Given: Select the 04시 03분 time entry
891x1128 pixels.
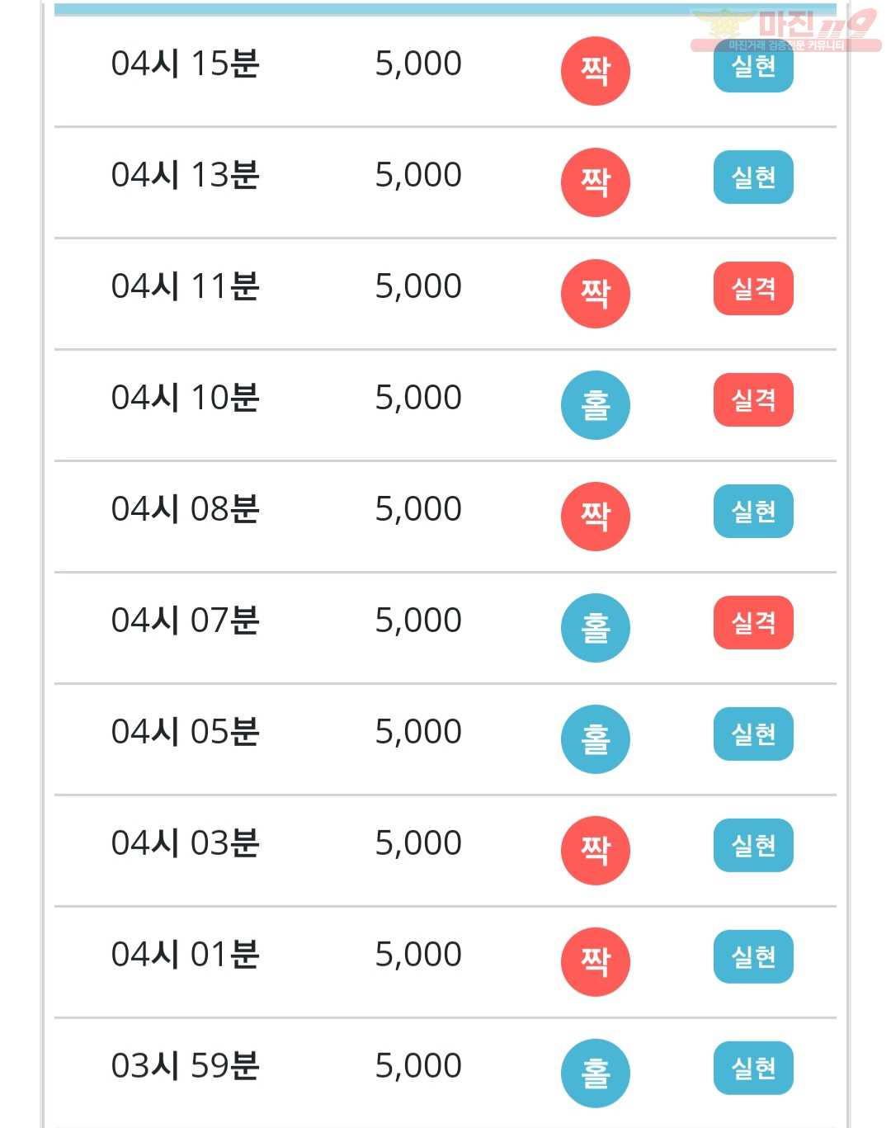Looking at the screenshot, I should [186, 843].
